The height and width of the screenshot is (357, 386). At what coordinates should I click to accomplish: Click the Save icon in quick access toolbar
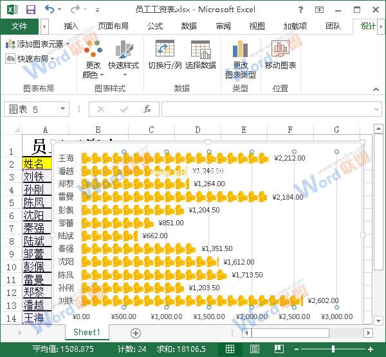tap(30, 10)
